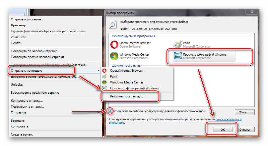This screenshot has height=146, width=268.
Task: Choose Открыть в Блокноте from the context menu
Action: point(26,19)
